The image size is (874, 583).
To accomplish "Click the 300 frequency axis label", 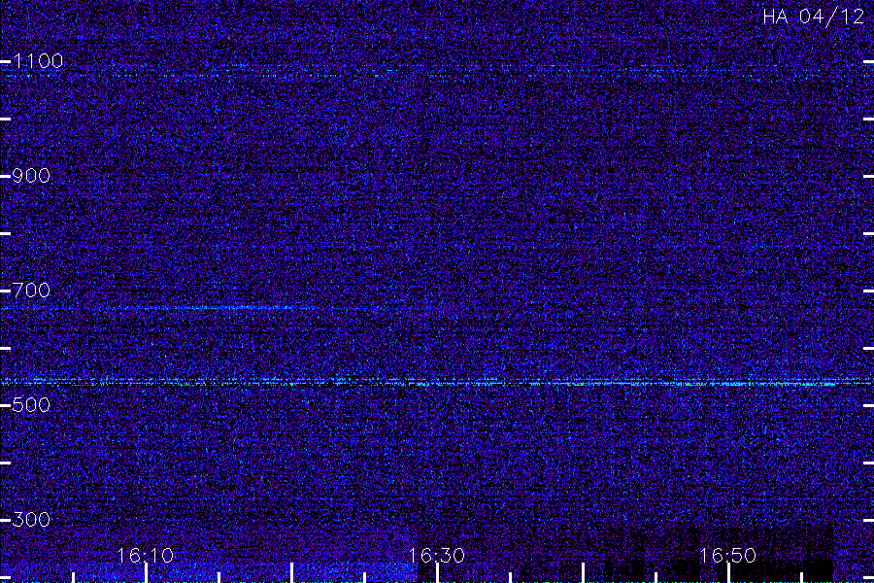I will [31, 520].
